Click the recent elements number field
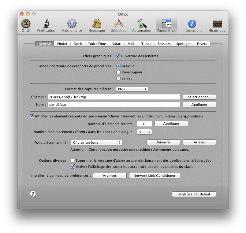 pos(144,124)
